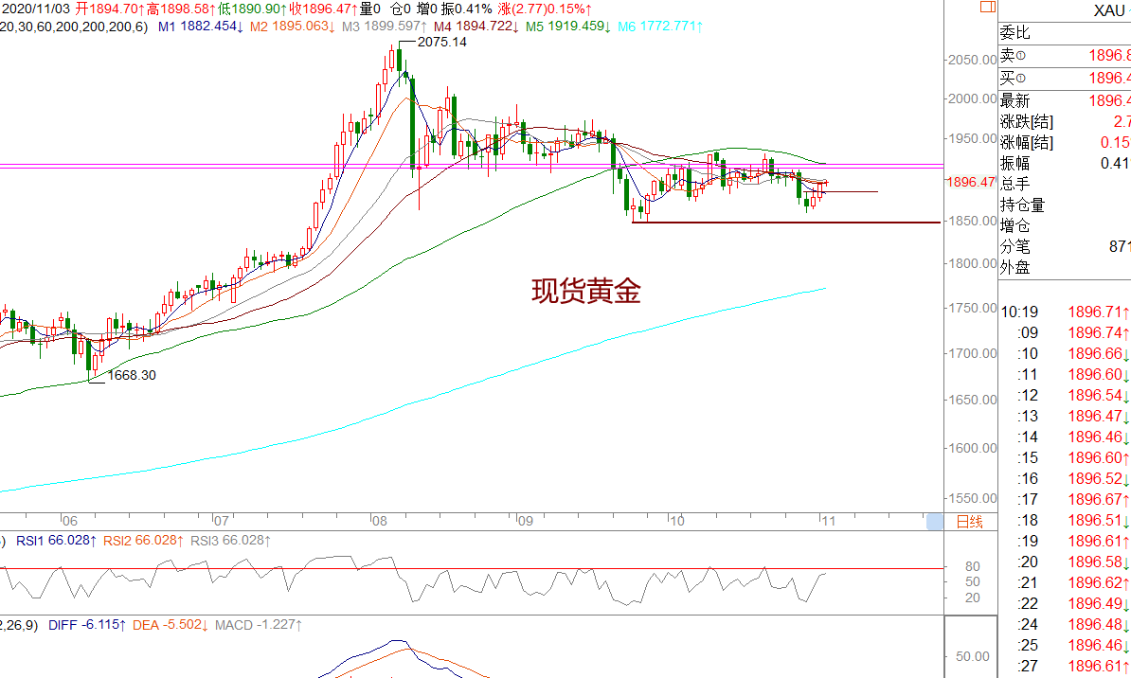Click the 2050.00 price axis label
1131x678 pixels.
(x=972, y=60)
